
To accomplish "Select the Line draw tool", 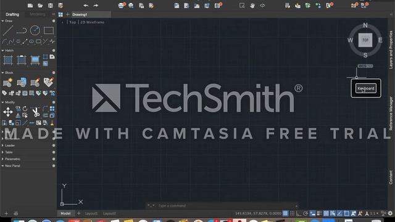I will tap(8, 30).
